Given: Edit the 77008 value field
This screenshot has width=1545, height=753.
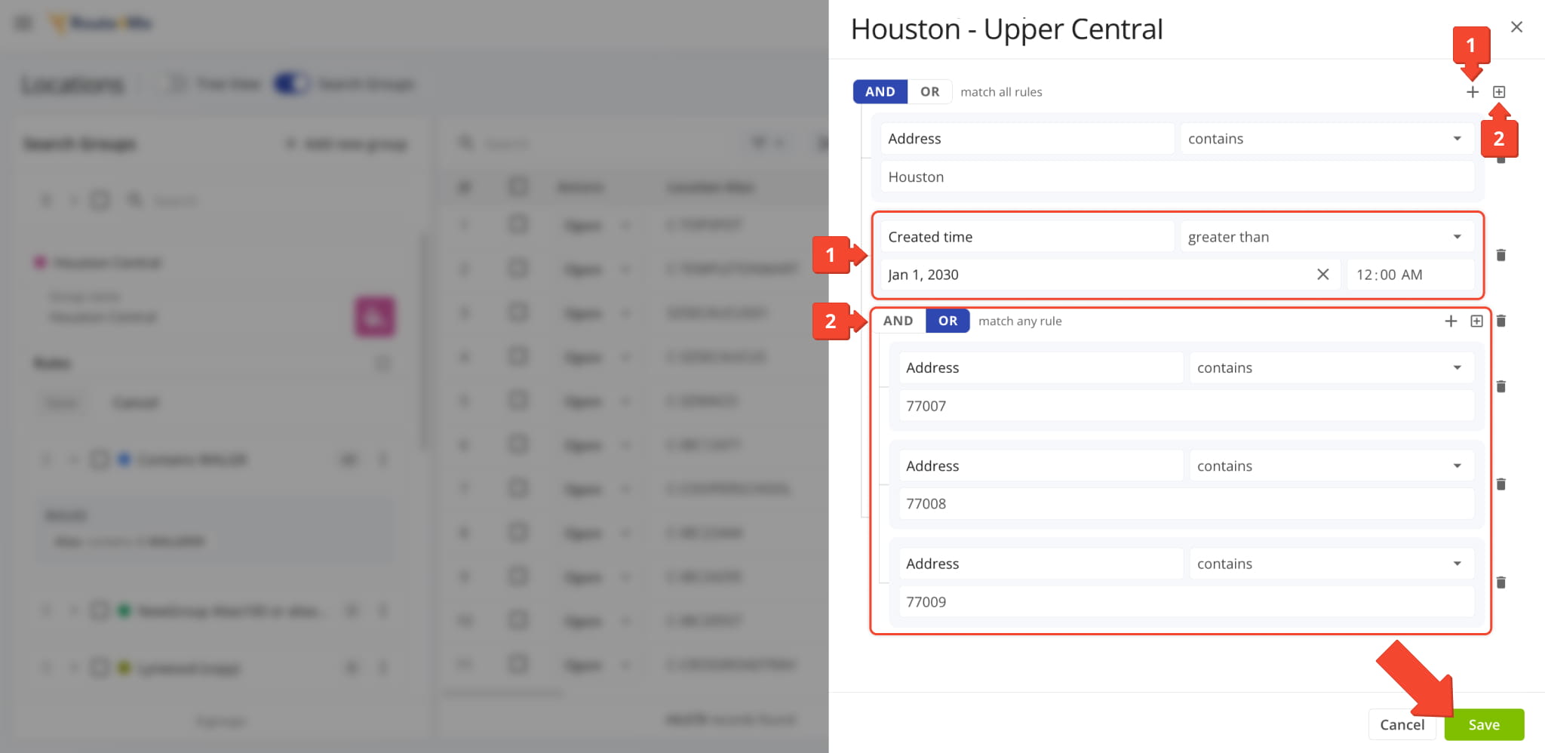Looking at the screenshot, I should (1186, 504).
